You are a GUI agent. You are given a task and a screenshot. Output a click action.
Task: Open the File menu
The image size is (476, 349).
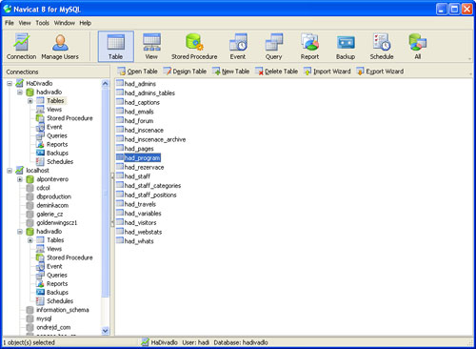coord(10,23)
